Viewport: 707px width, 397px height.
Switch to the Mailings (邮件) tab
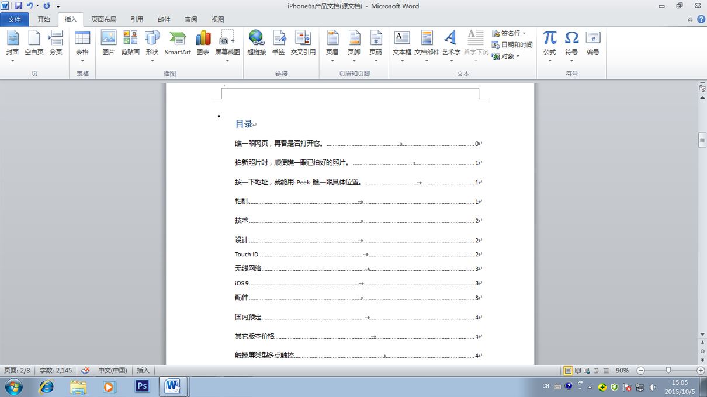[x=164, y=19]
